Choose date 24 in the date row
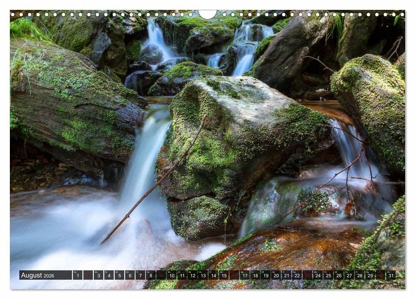415x299 pixels. point(318,275)
